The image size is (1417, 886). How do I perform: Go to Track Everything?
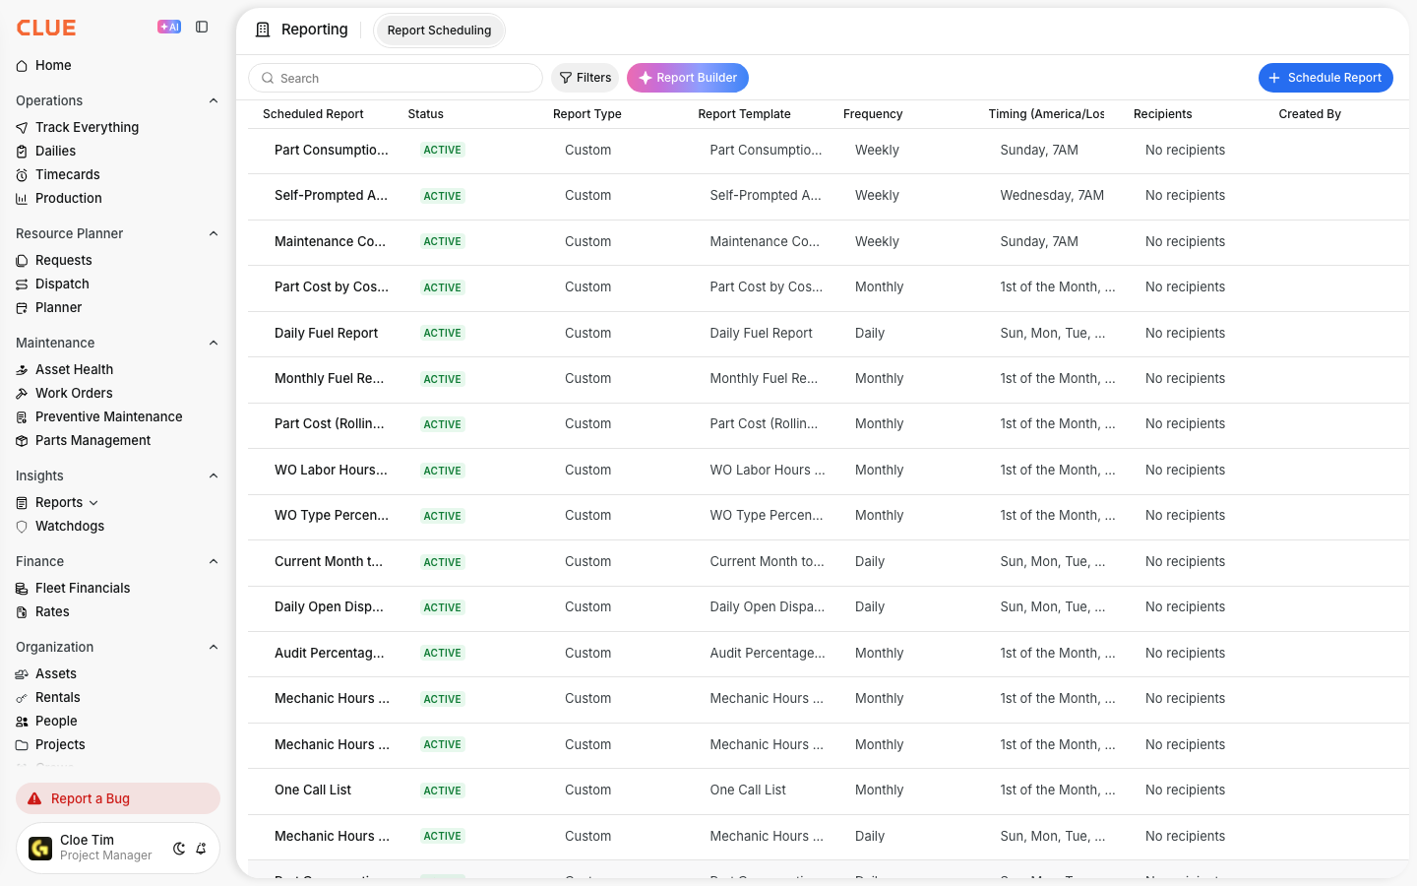point(87,127)
